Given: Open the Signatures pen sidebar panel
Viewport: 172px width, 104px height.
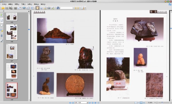Looking at the screenshot, I should pos(2,41).
